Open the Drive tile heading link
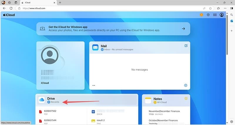Viewport: 235px width, 125px height. 51,99
